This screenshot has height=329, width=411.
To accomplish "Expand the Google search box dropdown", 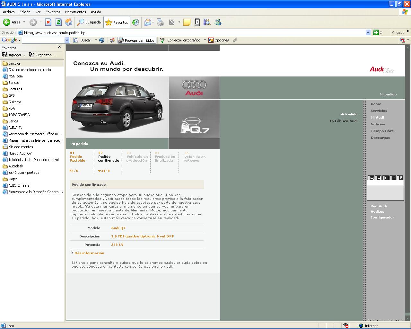I will [x=67, y=40].
